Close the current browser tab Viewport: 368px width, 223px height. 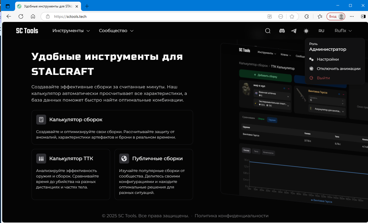77,6
